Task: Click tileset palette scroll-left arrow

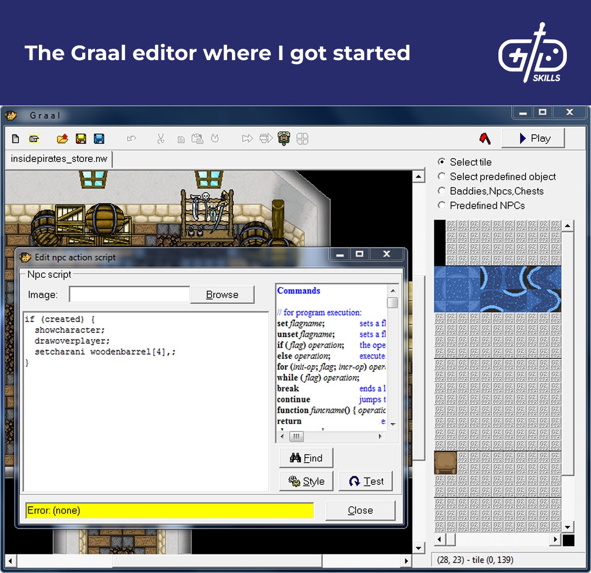Action: point(439,539)
